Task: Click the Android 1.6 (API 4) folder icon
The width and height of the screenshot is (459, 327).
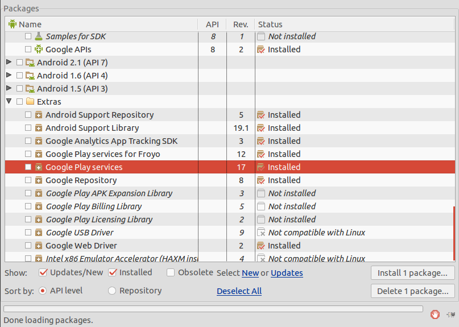Action: 30,76
